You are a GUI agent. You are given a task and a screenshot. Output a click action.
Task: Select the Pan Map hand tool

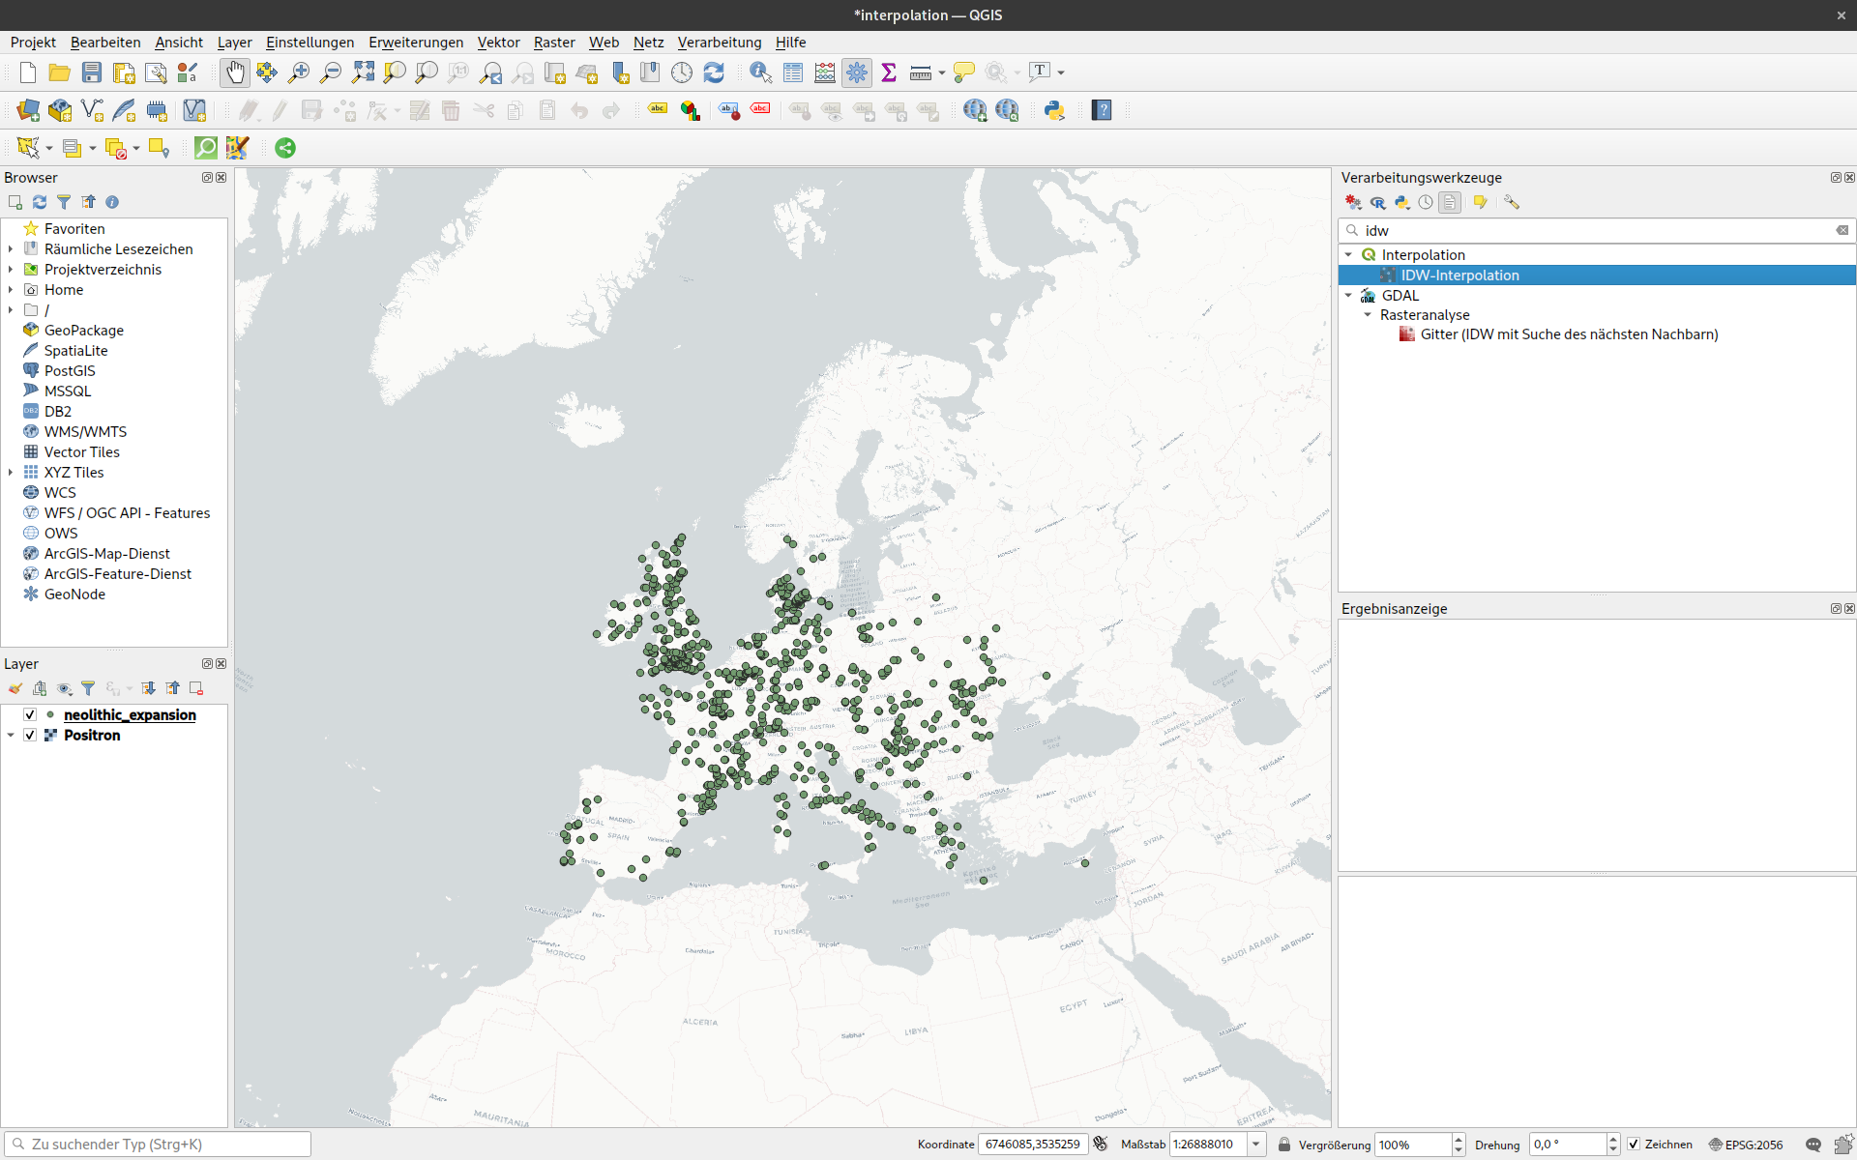(235, 72)
